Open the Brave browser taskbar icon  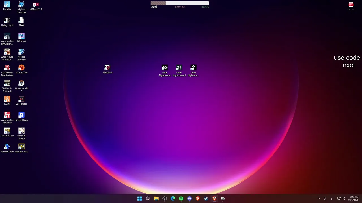(x=198, y=198)
